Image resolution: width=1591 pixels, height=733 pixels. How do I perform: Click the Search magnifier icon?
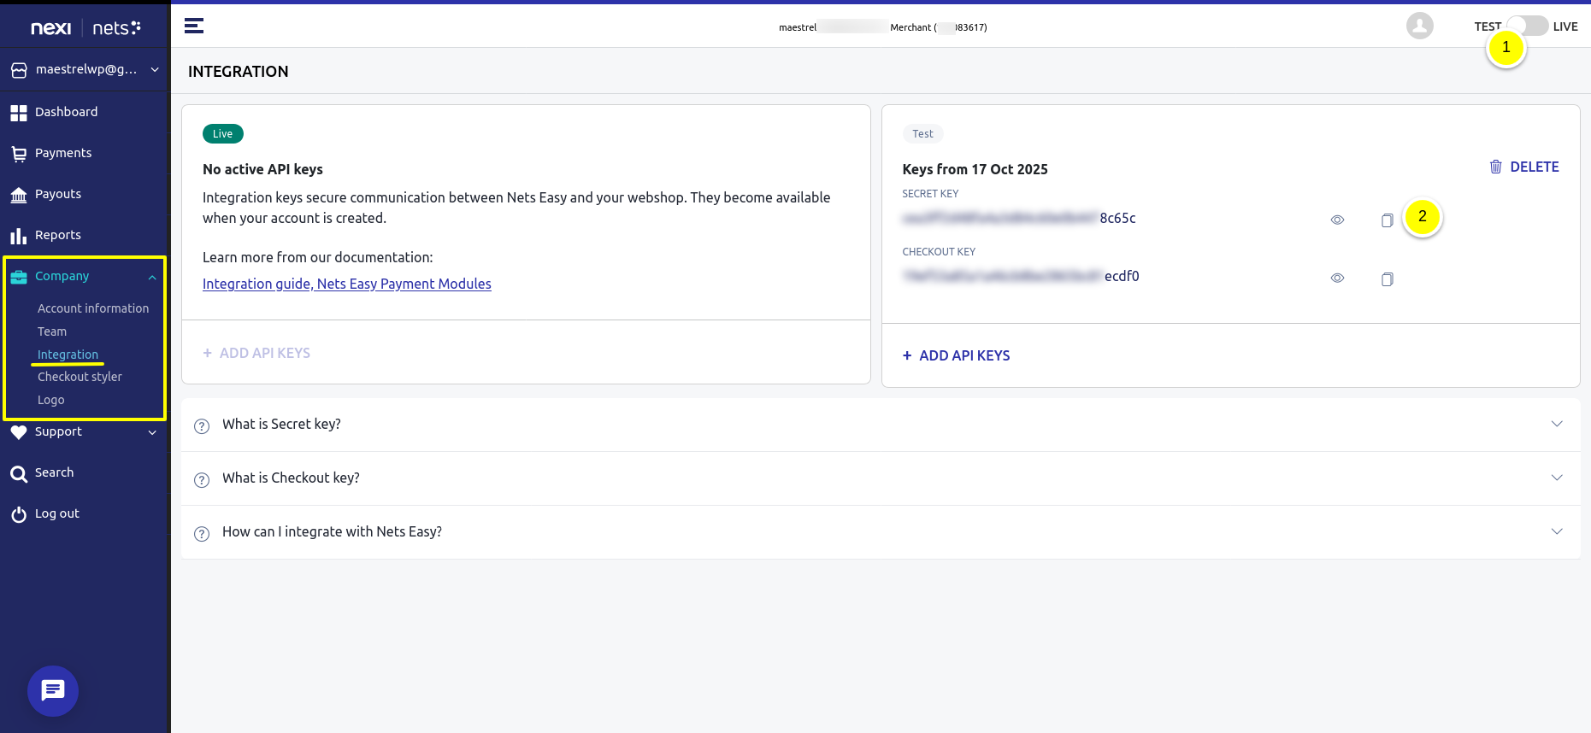pyautogui.click(x=19, y=473)
